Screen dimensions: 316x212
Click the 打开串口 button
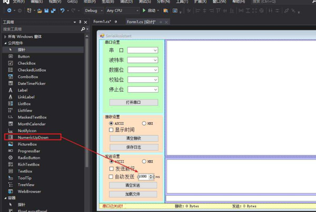pos(134,103)
